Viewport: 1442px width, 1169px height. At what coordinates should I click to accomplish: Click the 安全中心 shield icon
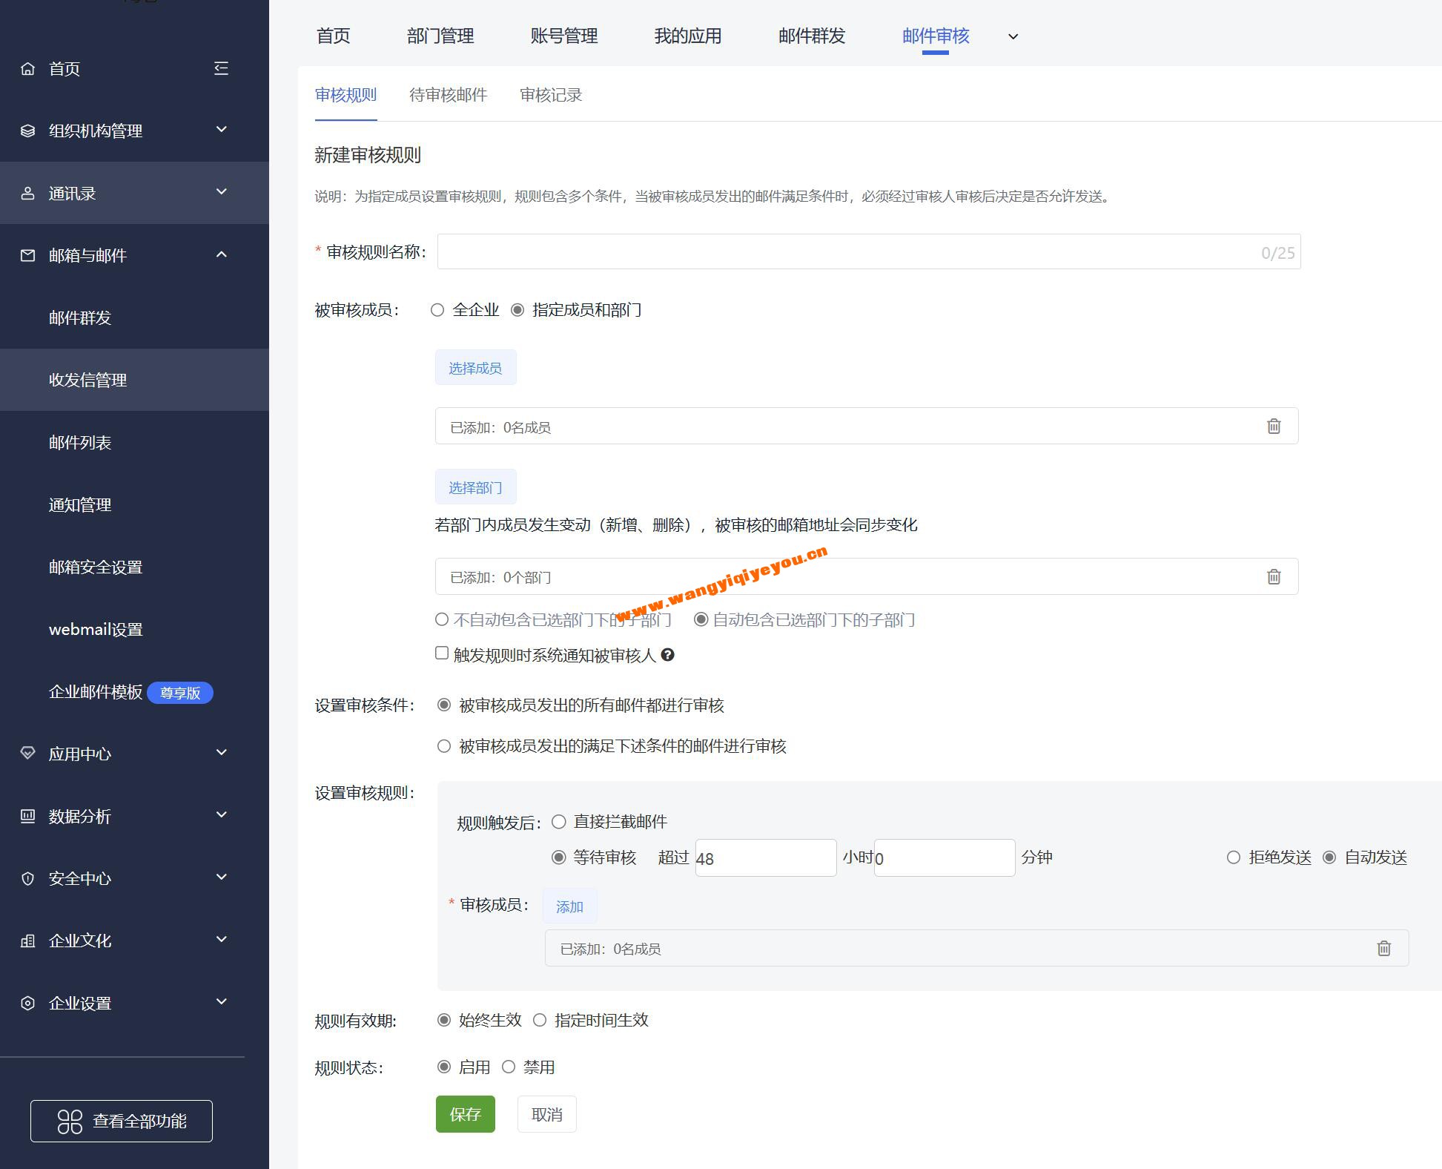coord(27,878)
